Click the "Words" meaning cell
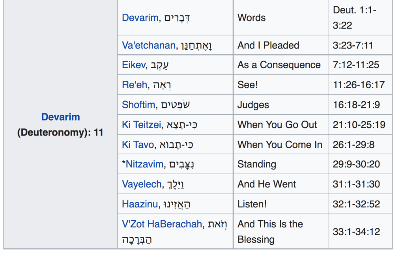 pos(251,18)
